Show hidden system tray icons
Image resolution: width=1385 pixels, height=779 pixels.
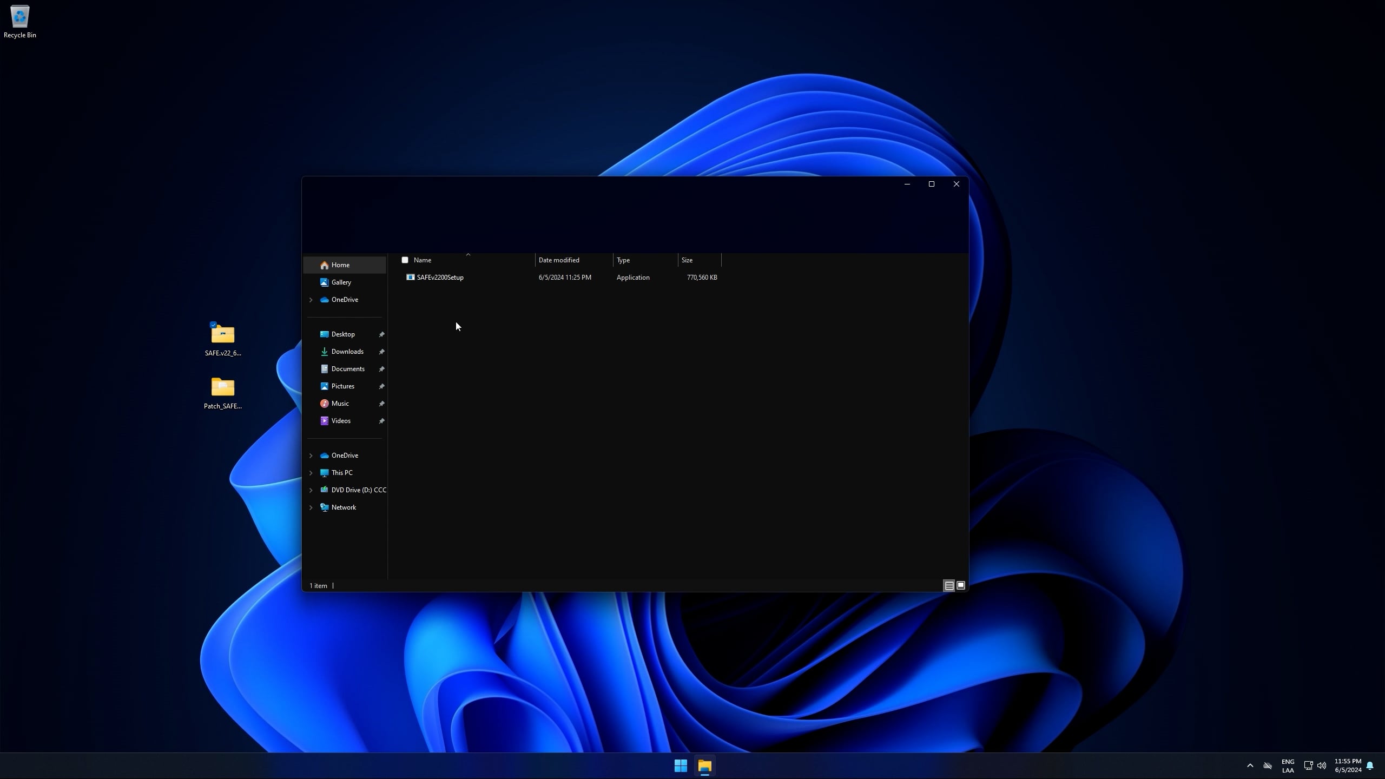pos(1250,765)
